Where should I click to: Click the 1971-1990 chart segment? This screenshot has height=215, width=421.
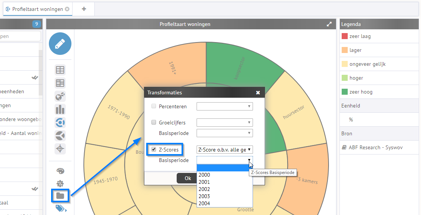118,113
